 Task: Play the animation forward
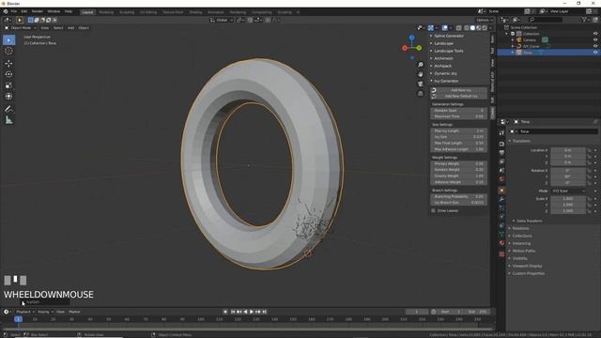252,312
